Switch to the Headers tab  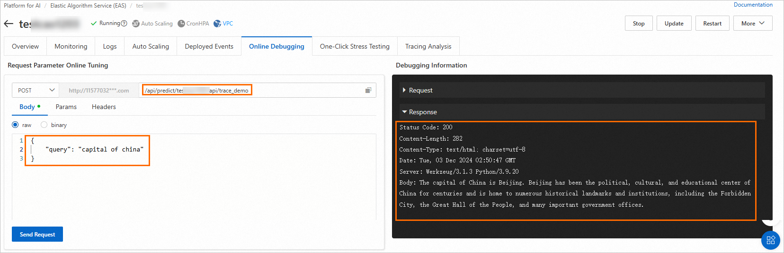point(104,107)
